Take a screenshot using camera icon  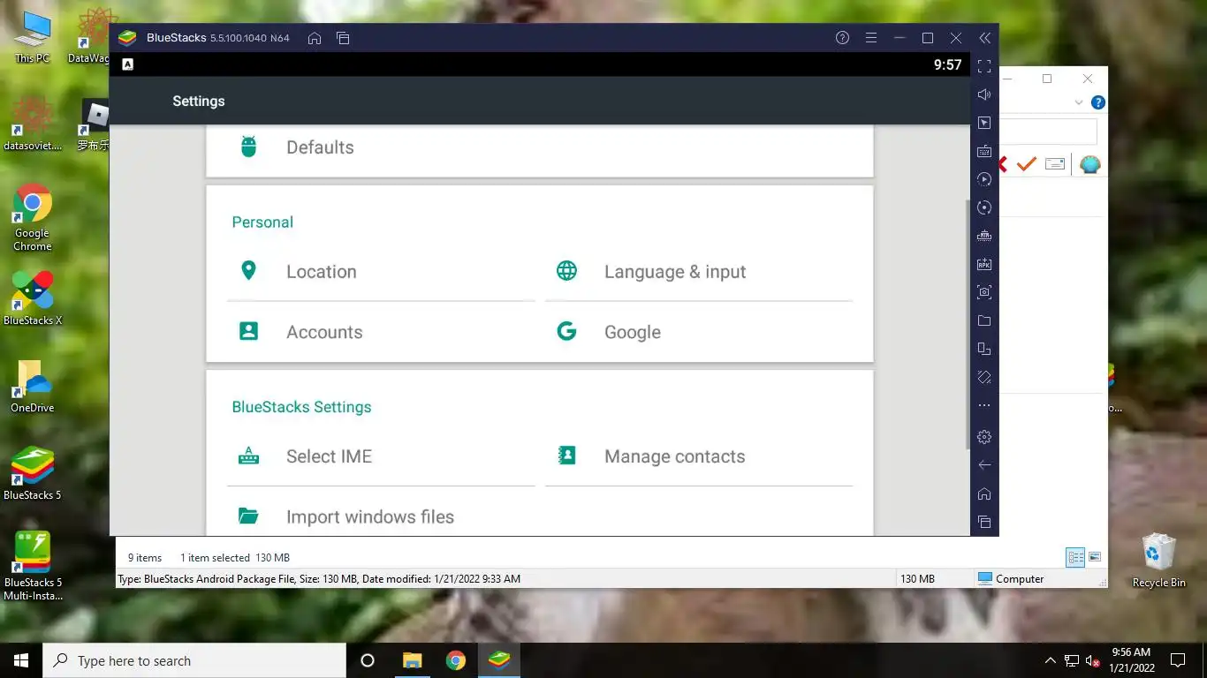[984, 292]
